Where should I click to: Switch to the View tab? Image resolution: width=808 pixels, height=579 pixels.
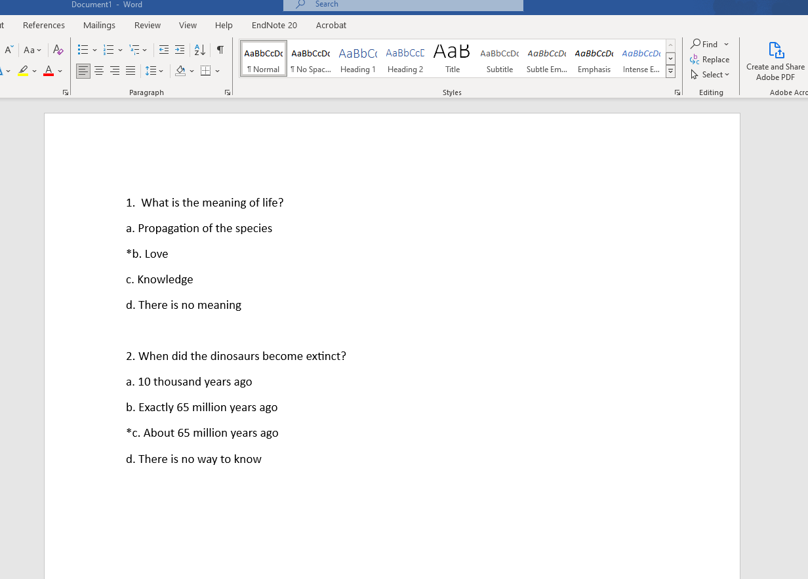188,25
